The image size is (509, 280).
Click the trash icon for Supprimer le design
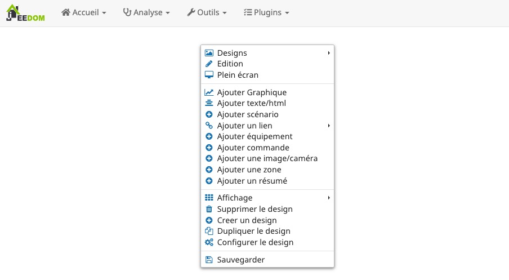click(209, 209)
